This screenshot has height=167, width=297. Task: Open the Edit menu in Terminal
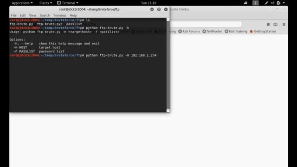[x=23, y=15]
